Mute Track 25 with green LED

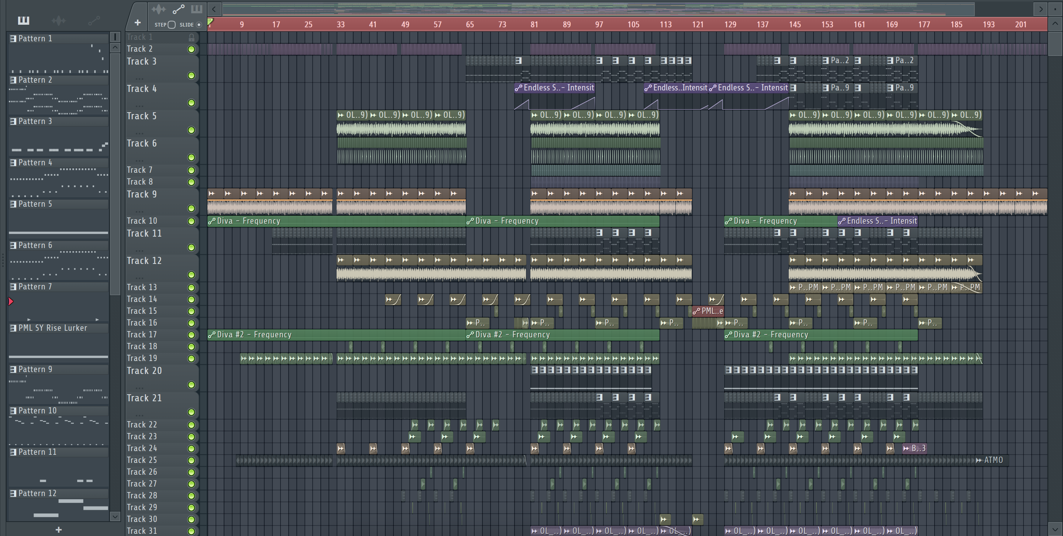[192, 460]
